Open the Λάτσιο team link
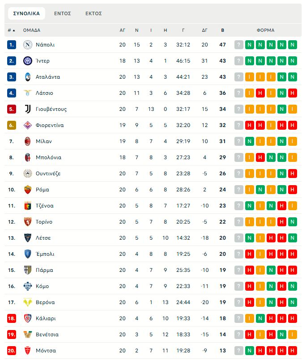 tap(44, 93)
